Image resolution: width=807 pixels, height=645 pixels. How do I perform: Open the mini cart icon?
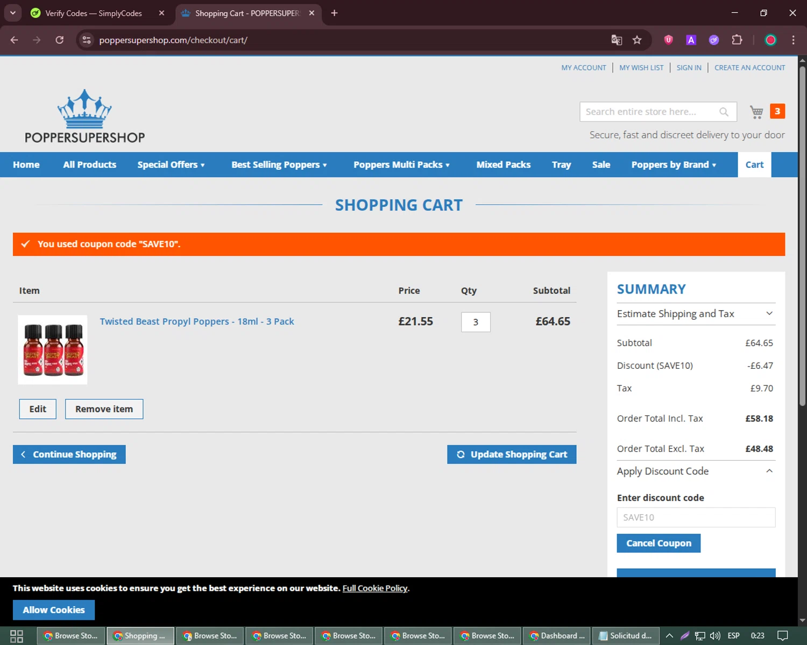(x=756, y=112)
